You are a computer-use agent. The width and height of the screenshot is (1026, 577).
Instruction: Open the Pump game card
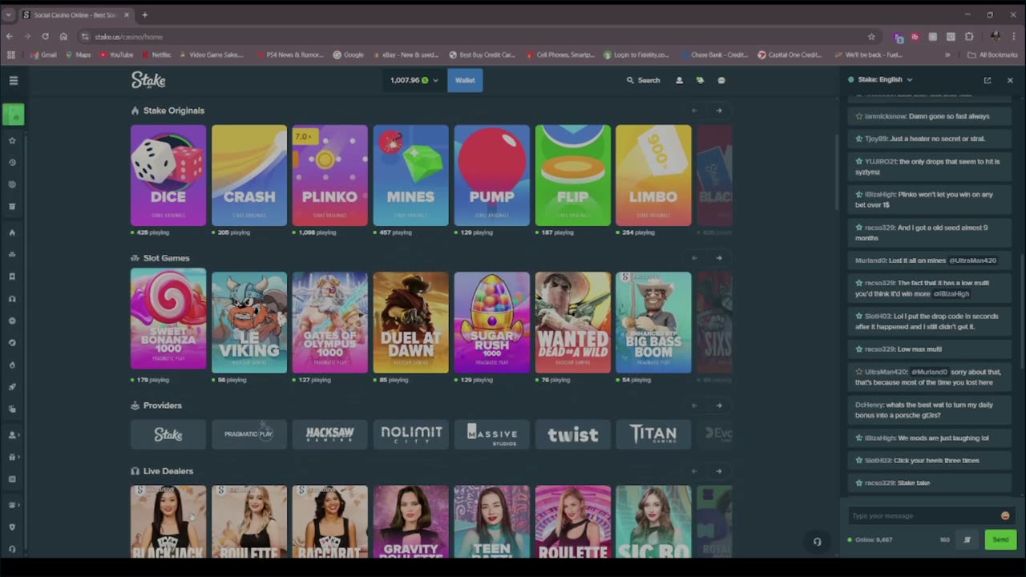click(x=492, y=175)
